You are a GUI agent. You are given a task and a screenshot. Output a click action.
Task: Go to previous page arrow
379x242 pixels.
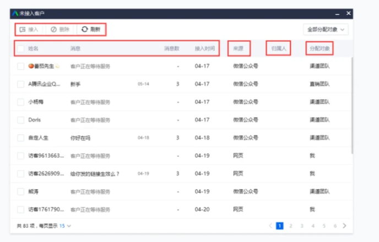point(270,226)
